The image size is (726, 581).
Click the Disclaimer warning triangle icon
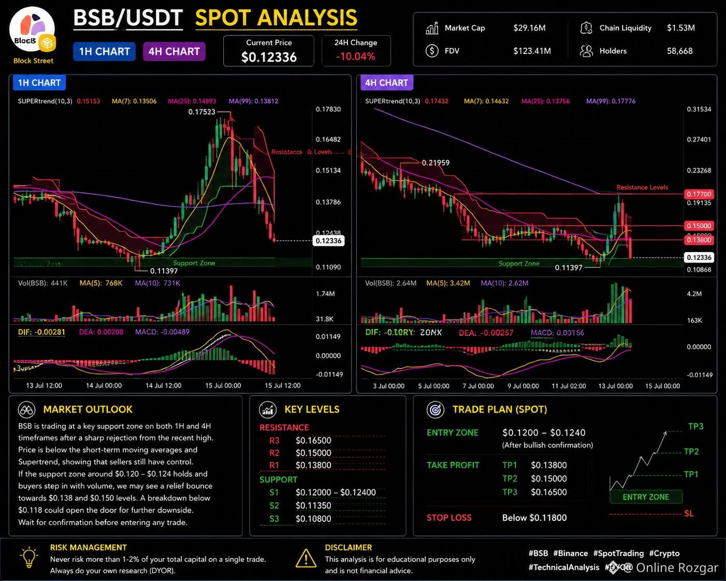pyautogui.click(x=306, y=558)
